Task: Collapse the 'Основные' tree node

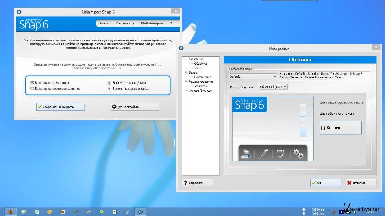Action: pos(186,59)
